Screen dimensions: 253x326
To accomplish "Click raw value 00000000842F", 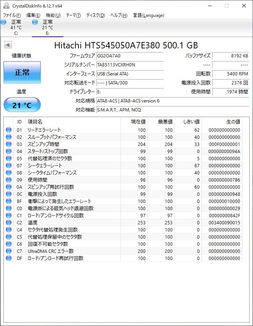I will point(224,216).
